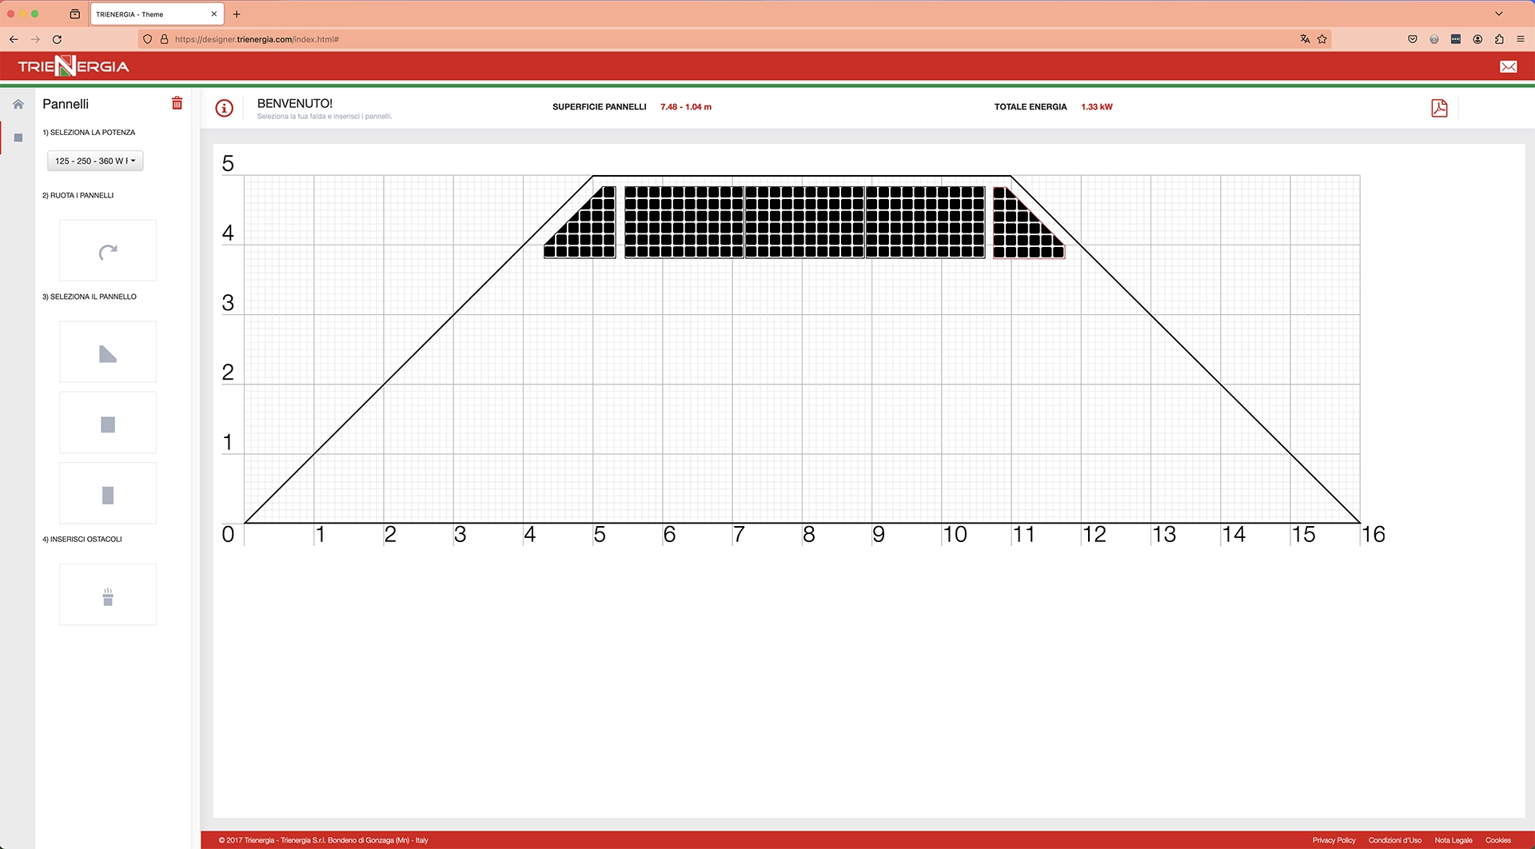Viewport: 1535px width, 849px height.
Task: Select the triangular panel shape
Action: point(108,353)
